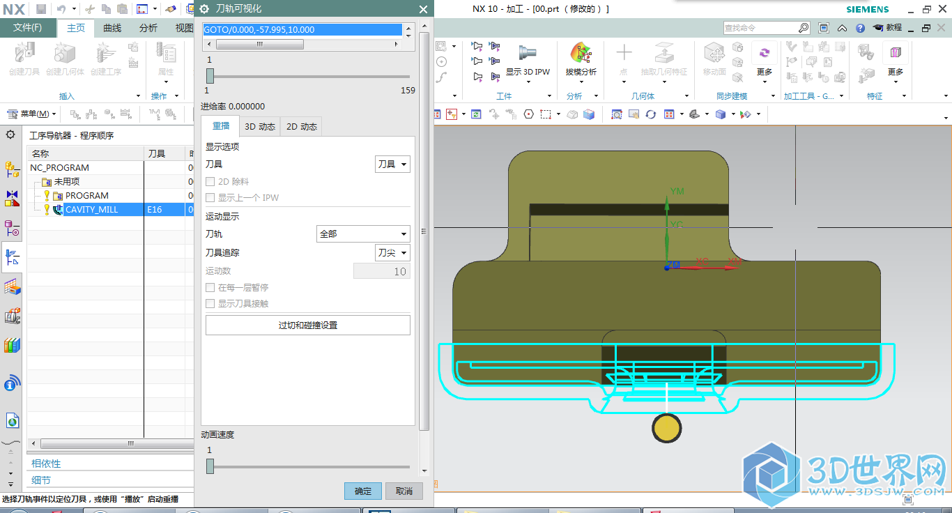
Task: Click the Save icon in the quick access toolbar
Action: (41, 9)
